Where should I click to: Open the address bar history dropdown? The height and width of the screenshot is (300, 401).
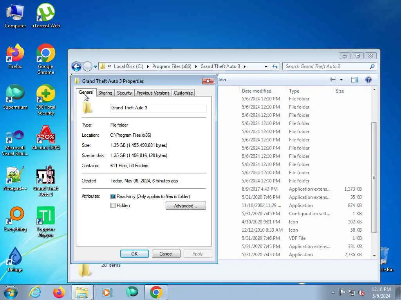point(266,66)
